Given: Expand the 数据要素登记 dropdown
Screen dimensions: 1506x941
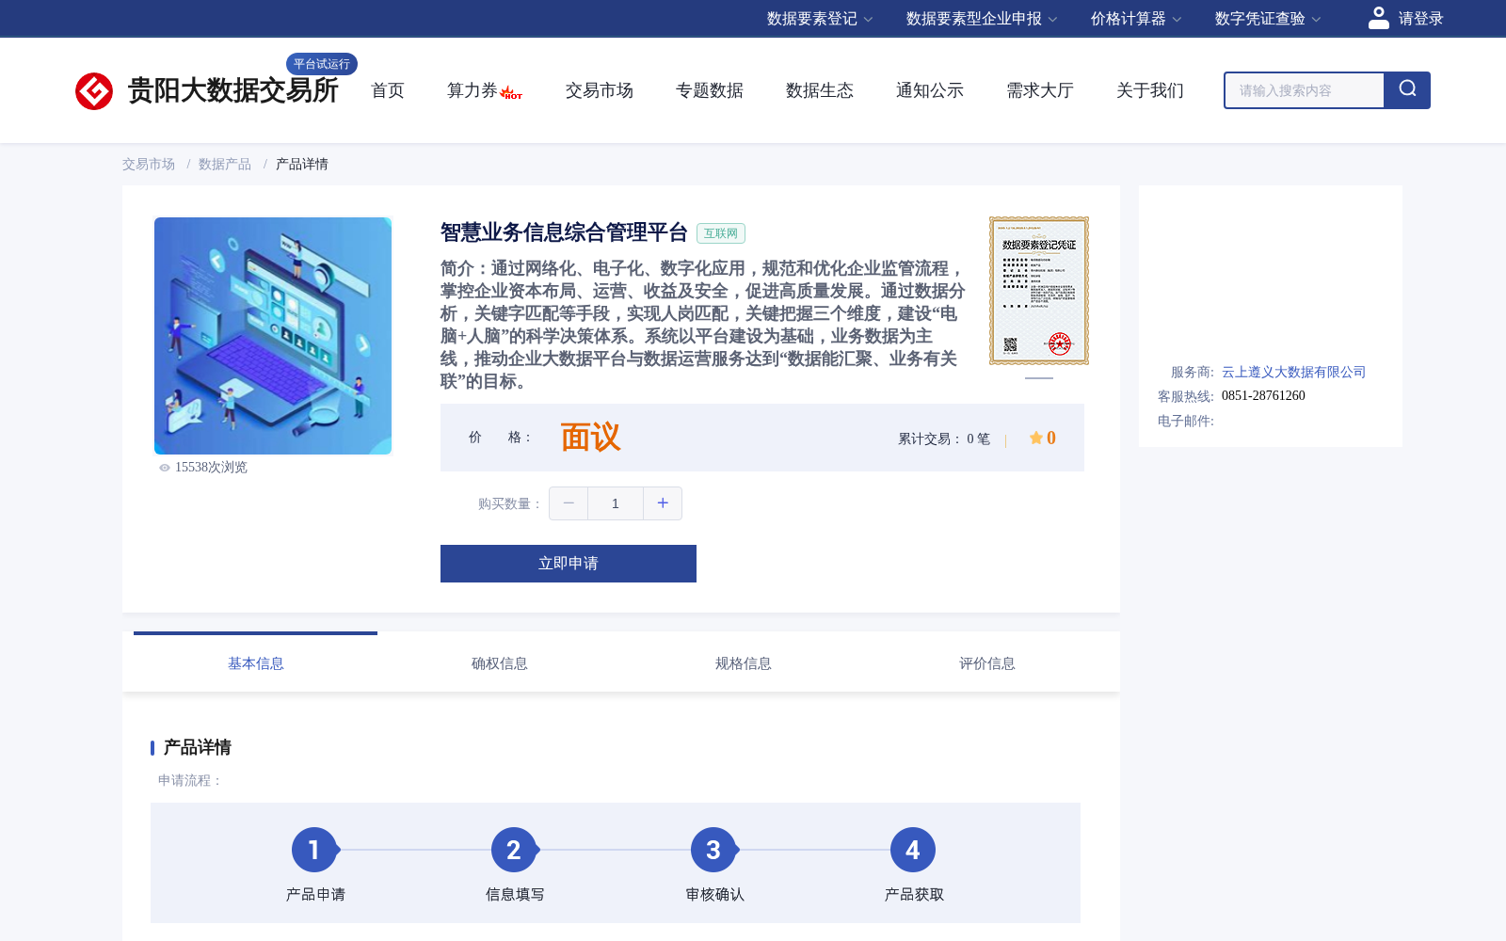Looking at the screenshot, I should [820, 19].
